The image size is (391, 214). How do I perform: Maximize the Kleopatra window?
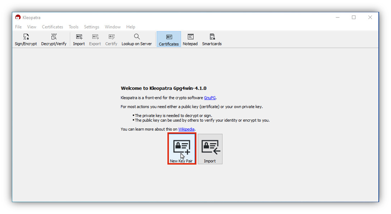point(353,17)
